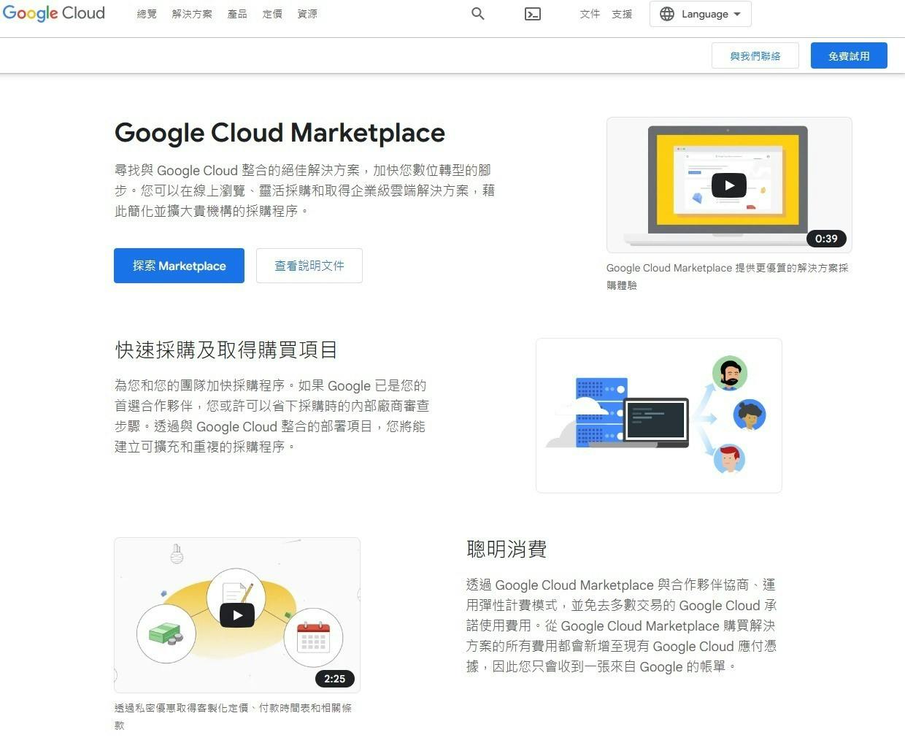Play the 0:39 Marketplace intro video
This screenshot has height=751, width=905.
click(x=729, y=185)
